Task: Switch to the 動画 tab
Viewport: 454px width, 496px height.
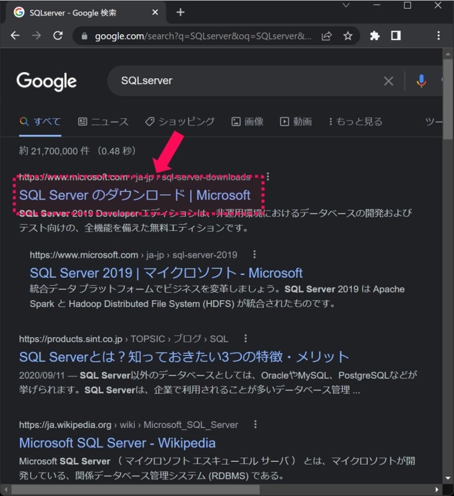Action: [296, 121]
